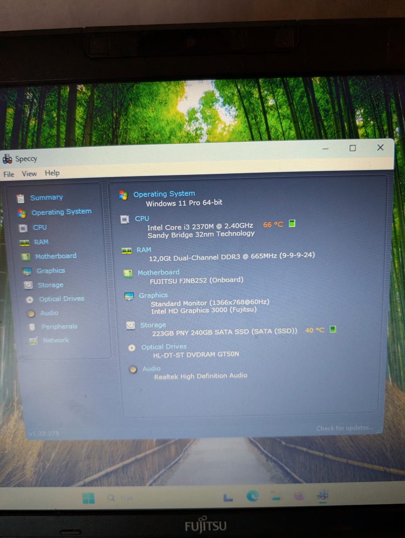The image size is (405, 538).
Task: Select the RAM stick icon in sidebar
Action: 24,243
